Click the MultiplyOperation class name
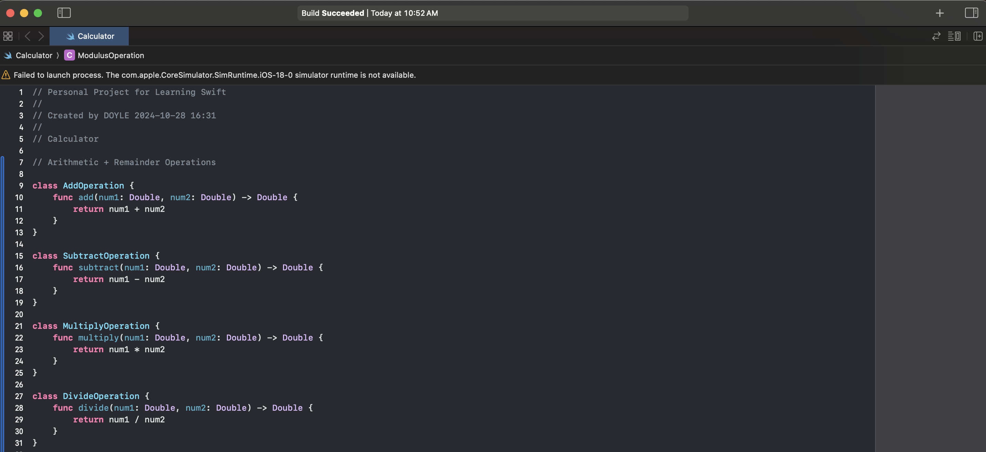Screen dimensions: 986x452 [x=106, y=326]
